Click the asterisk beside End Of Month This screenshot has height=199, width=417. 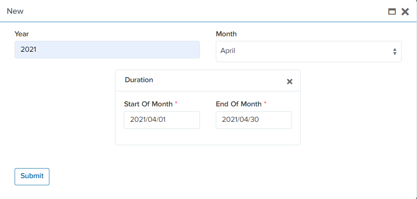[265, 103]
